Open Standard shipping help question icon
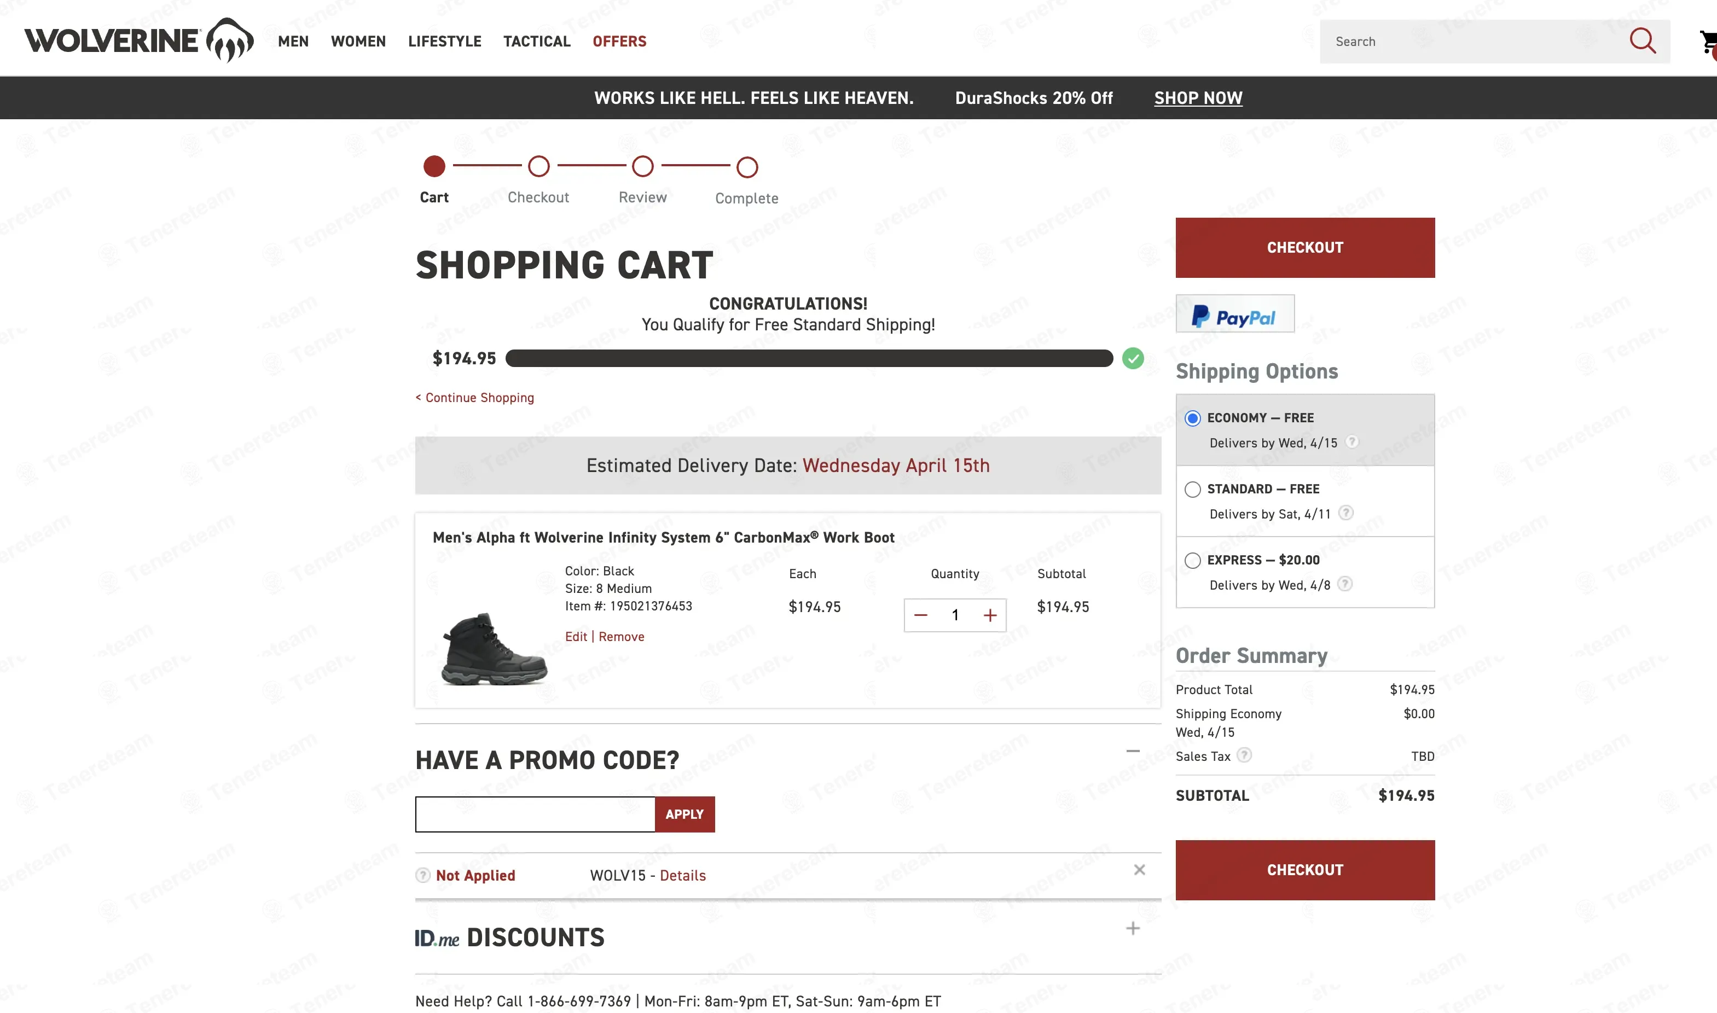This screenshot has width=1717, height=1013. point(1345,513)
